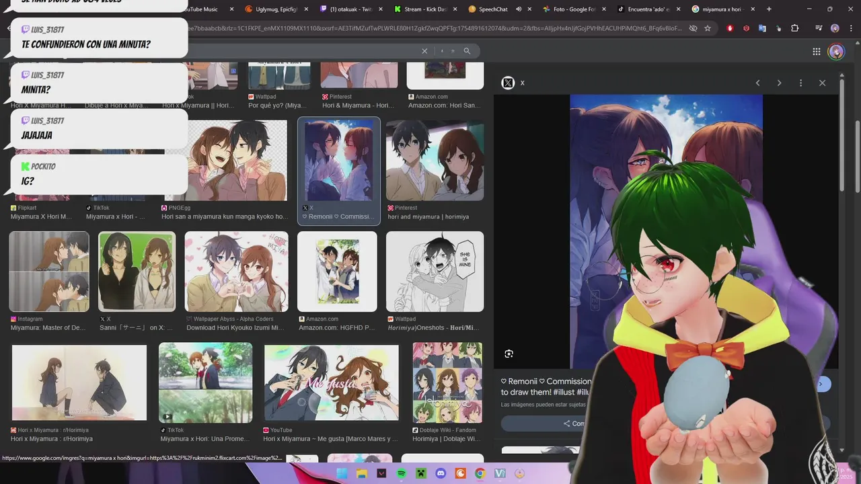
Task: Open the Chrome profile avatar in the toolbar
Action: (x=835, y=28)
